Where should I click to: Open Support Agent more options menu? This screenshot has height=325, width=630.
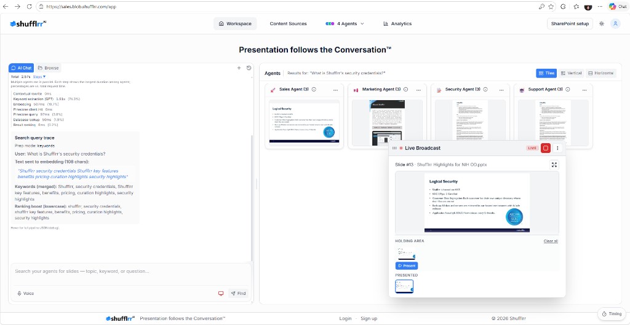[584, 90]
